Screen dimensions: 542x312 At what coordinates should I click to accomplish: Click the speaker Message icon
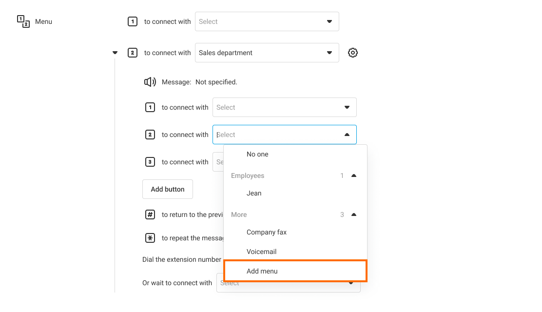click(x=150, y=82)
